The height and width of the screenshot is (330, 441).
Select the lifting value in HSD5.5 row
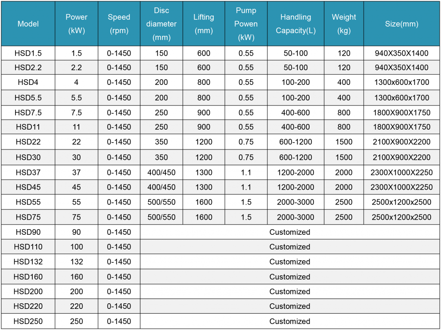pyautogui.click(x=204, y=98)
